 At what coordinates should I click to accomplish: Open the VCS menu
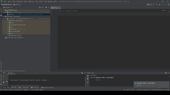pos(45,2)
